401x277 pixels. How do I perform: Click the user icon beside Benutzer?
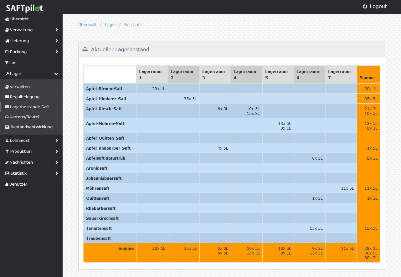tap(7, 184)
